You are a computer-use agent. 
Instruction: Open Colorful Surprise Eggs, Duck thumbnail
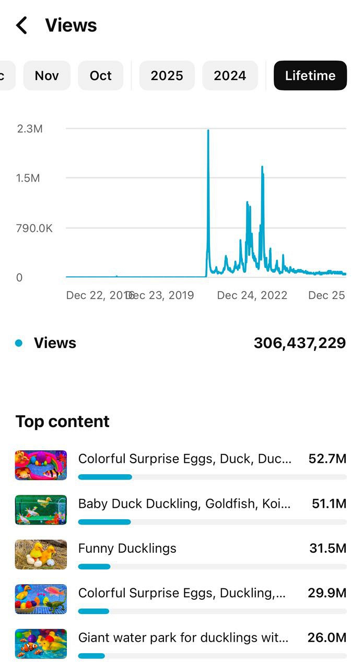click(x=41, y=465)
